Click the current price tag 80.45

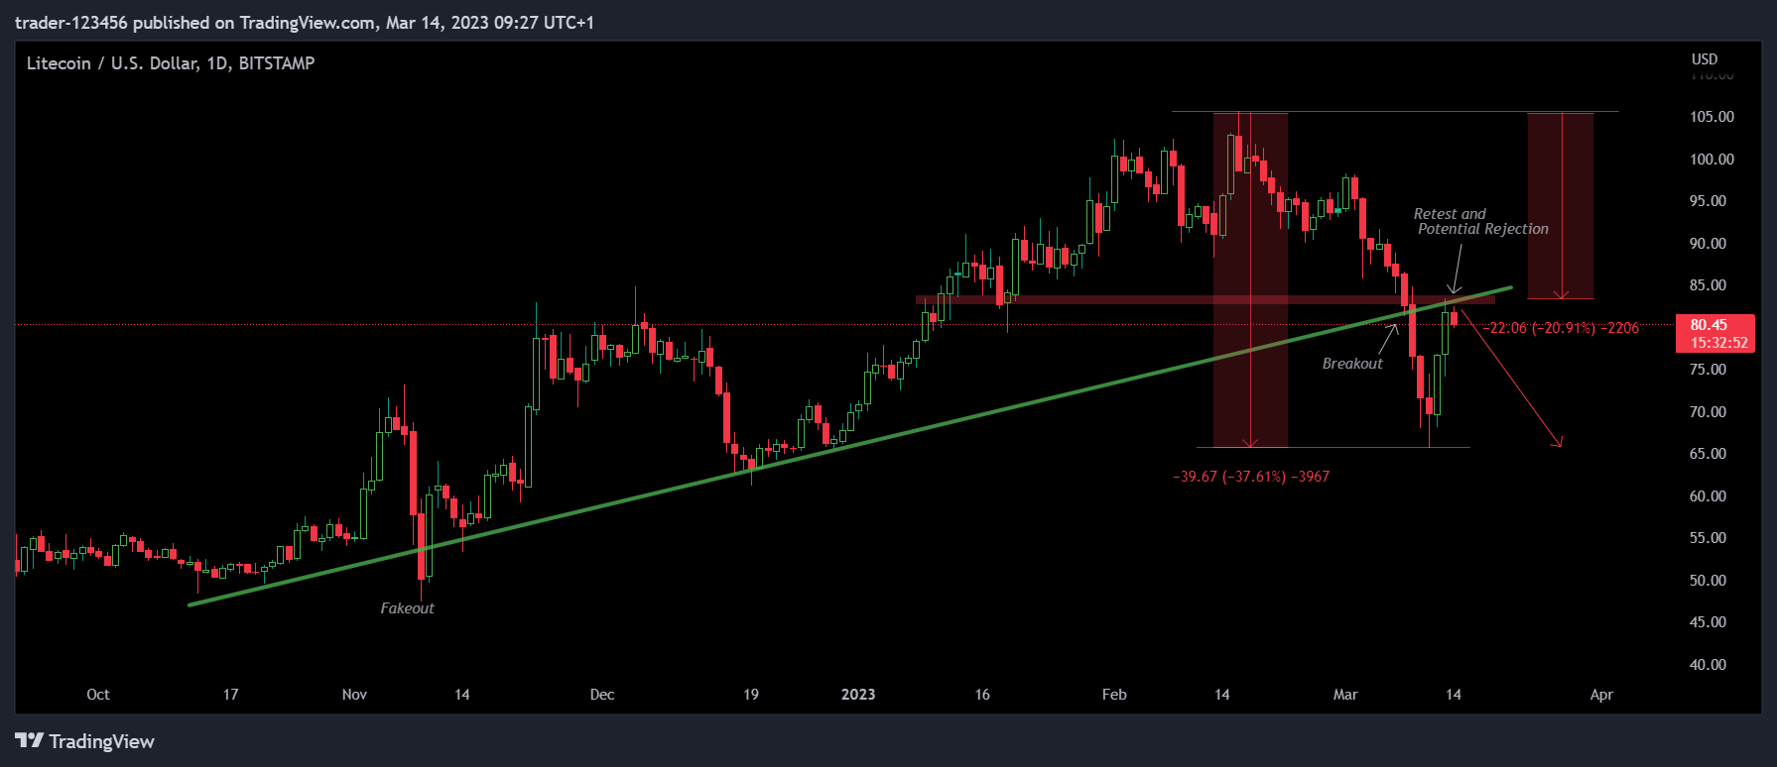[1715, 333]
